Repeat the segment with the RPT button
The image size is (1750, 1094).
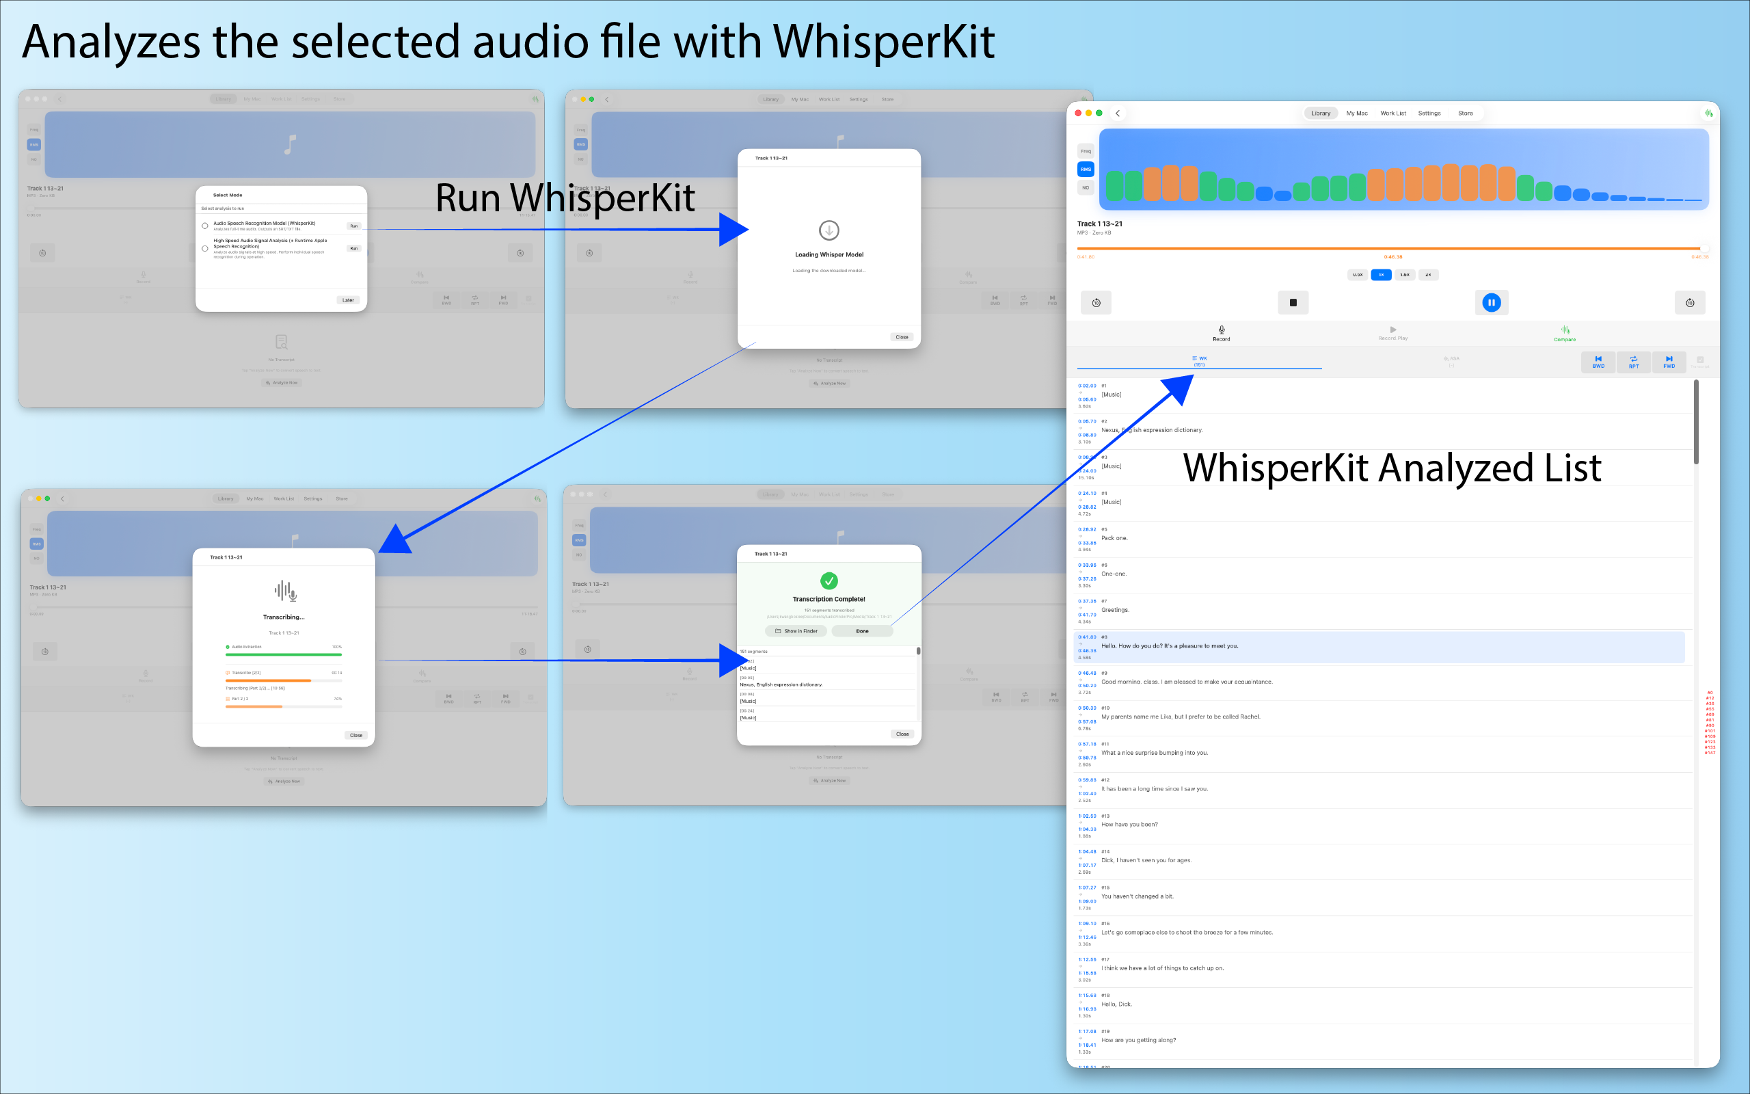(1634, 362)
